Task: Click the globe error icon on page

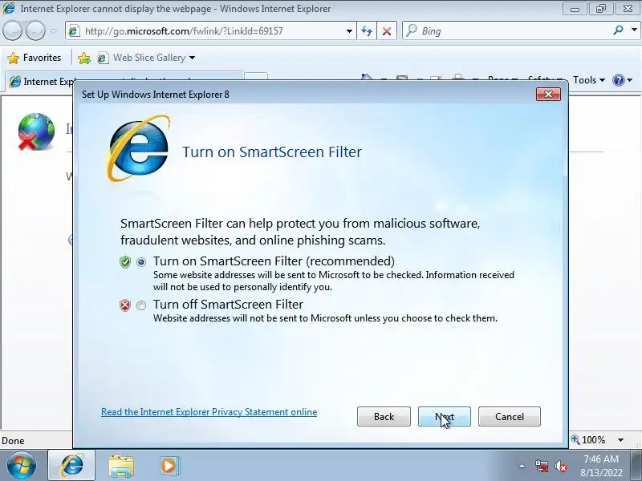Action: click(36, 131)
